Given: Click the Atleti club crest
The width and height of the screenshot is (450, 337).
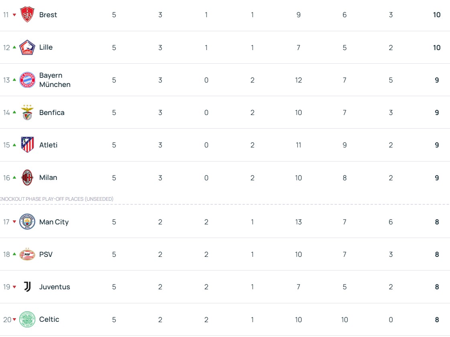Looking at the screenshot, I should [x=27, y=145].
